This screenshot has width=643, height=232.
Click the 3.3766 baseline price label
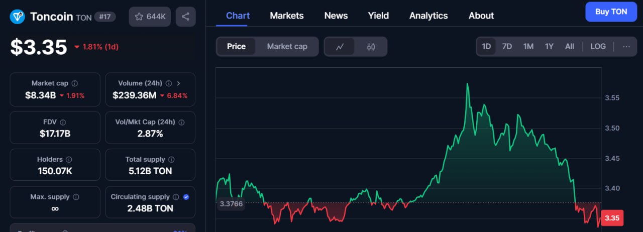[x=231, y=204]
